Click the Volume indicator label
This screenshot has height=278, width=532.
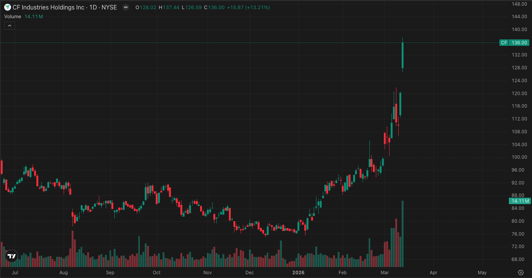14,17
